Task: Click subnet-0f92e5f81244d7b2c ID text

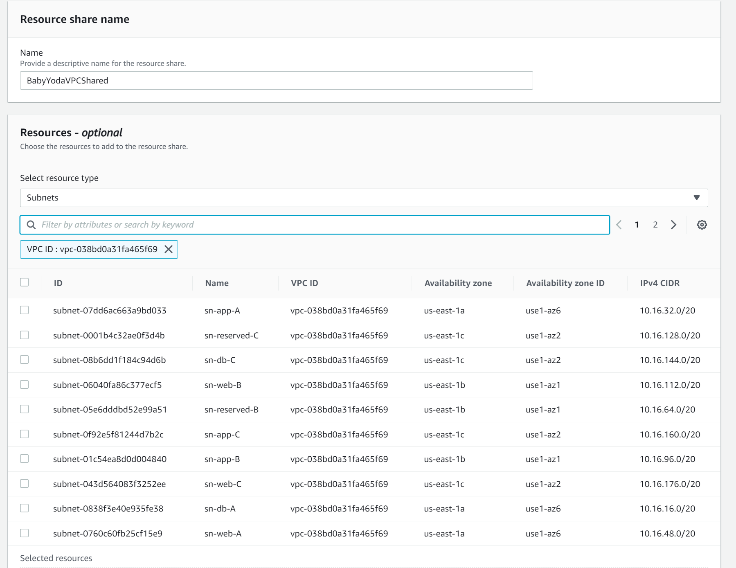Action: pyautogui.click(x=108, y=435)
